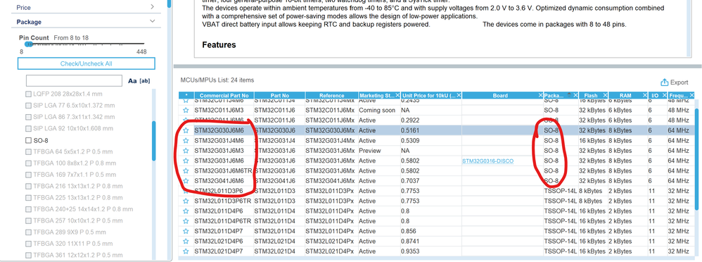Expand the Price filter section
Screen dimensions: 702x262
point(152,7)
